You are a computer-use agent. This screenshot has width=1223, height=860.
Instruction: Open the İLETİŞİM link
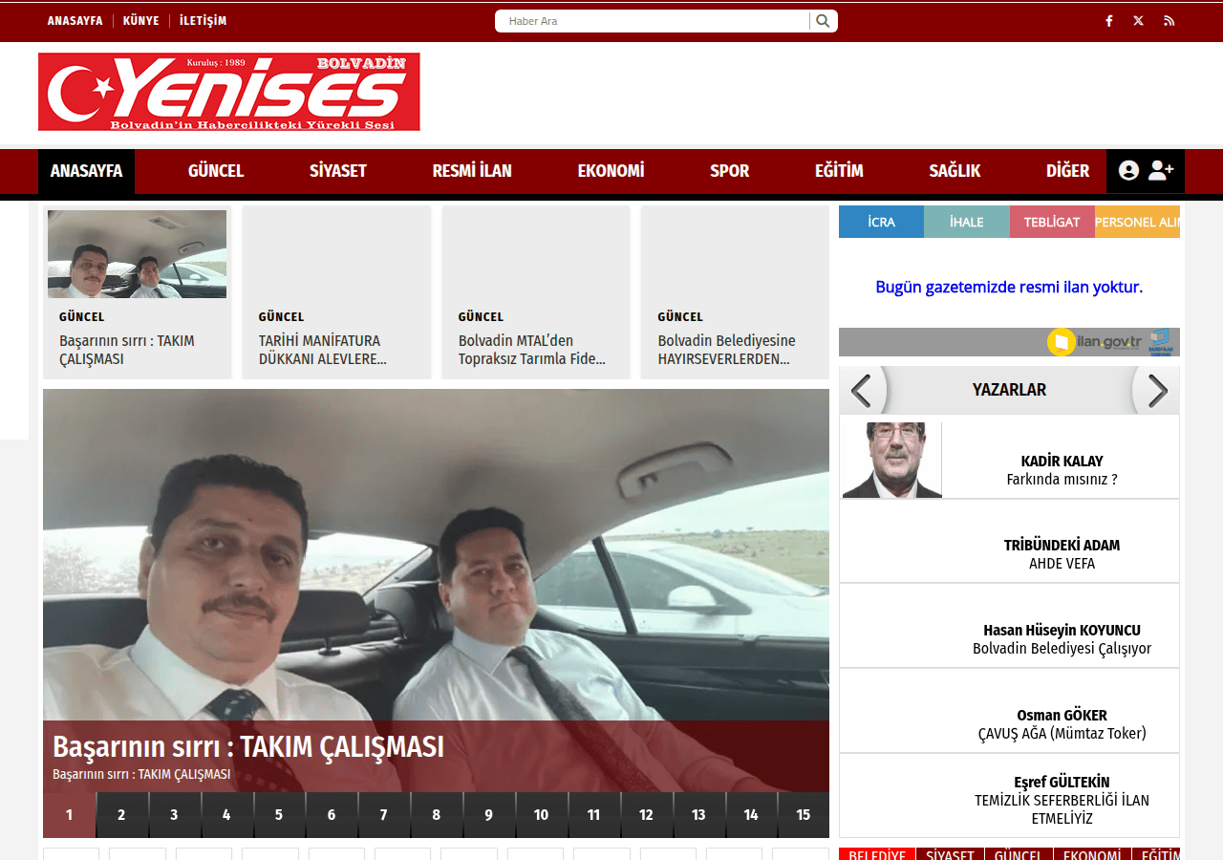[203, 21]
